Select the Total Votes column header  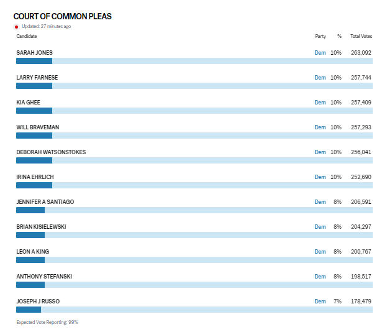tap(360, 37)
